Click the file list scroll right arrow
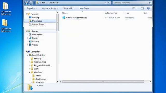This screenshot has height=93, width=166. (151, 82)
